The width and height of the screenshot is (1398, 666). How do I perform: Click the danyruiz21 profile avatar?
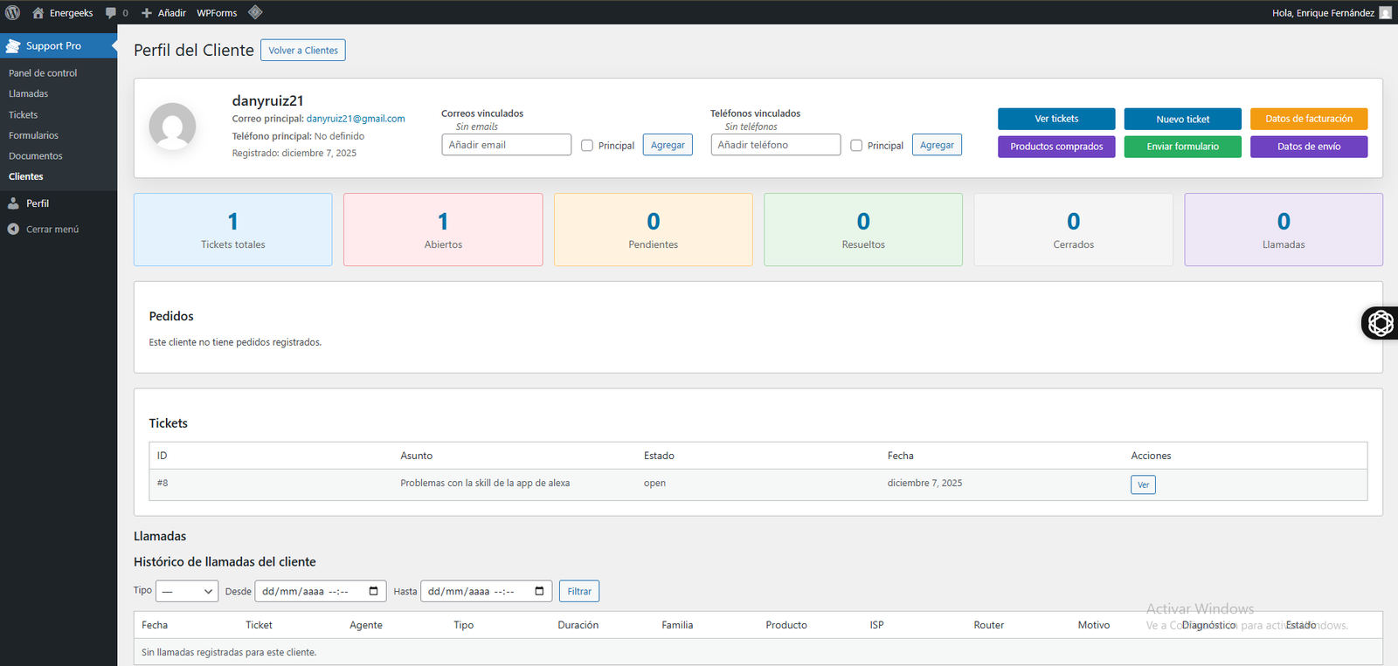(172, 127)
